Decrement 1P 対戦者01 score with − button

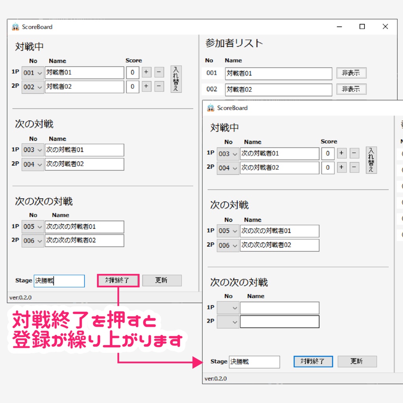(x=159, y=72)
